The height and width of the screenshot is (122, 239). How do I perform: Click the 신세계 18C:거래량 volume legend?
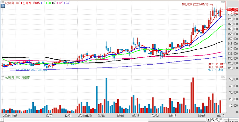tap(18, 77)
